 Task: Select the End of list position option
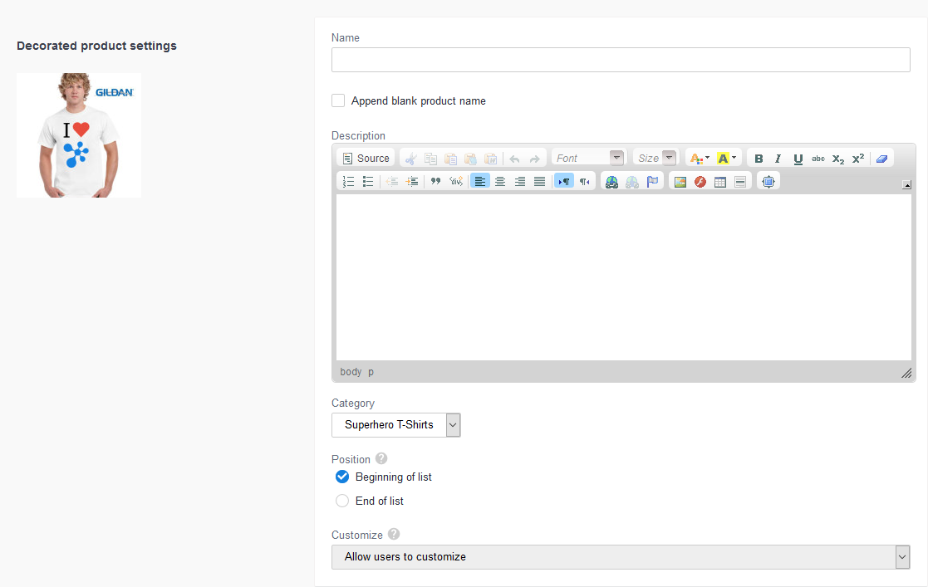coord(341,501)
